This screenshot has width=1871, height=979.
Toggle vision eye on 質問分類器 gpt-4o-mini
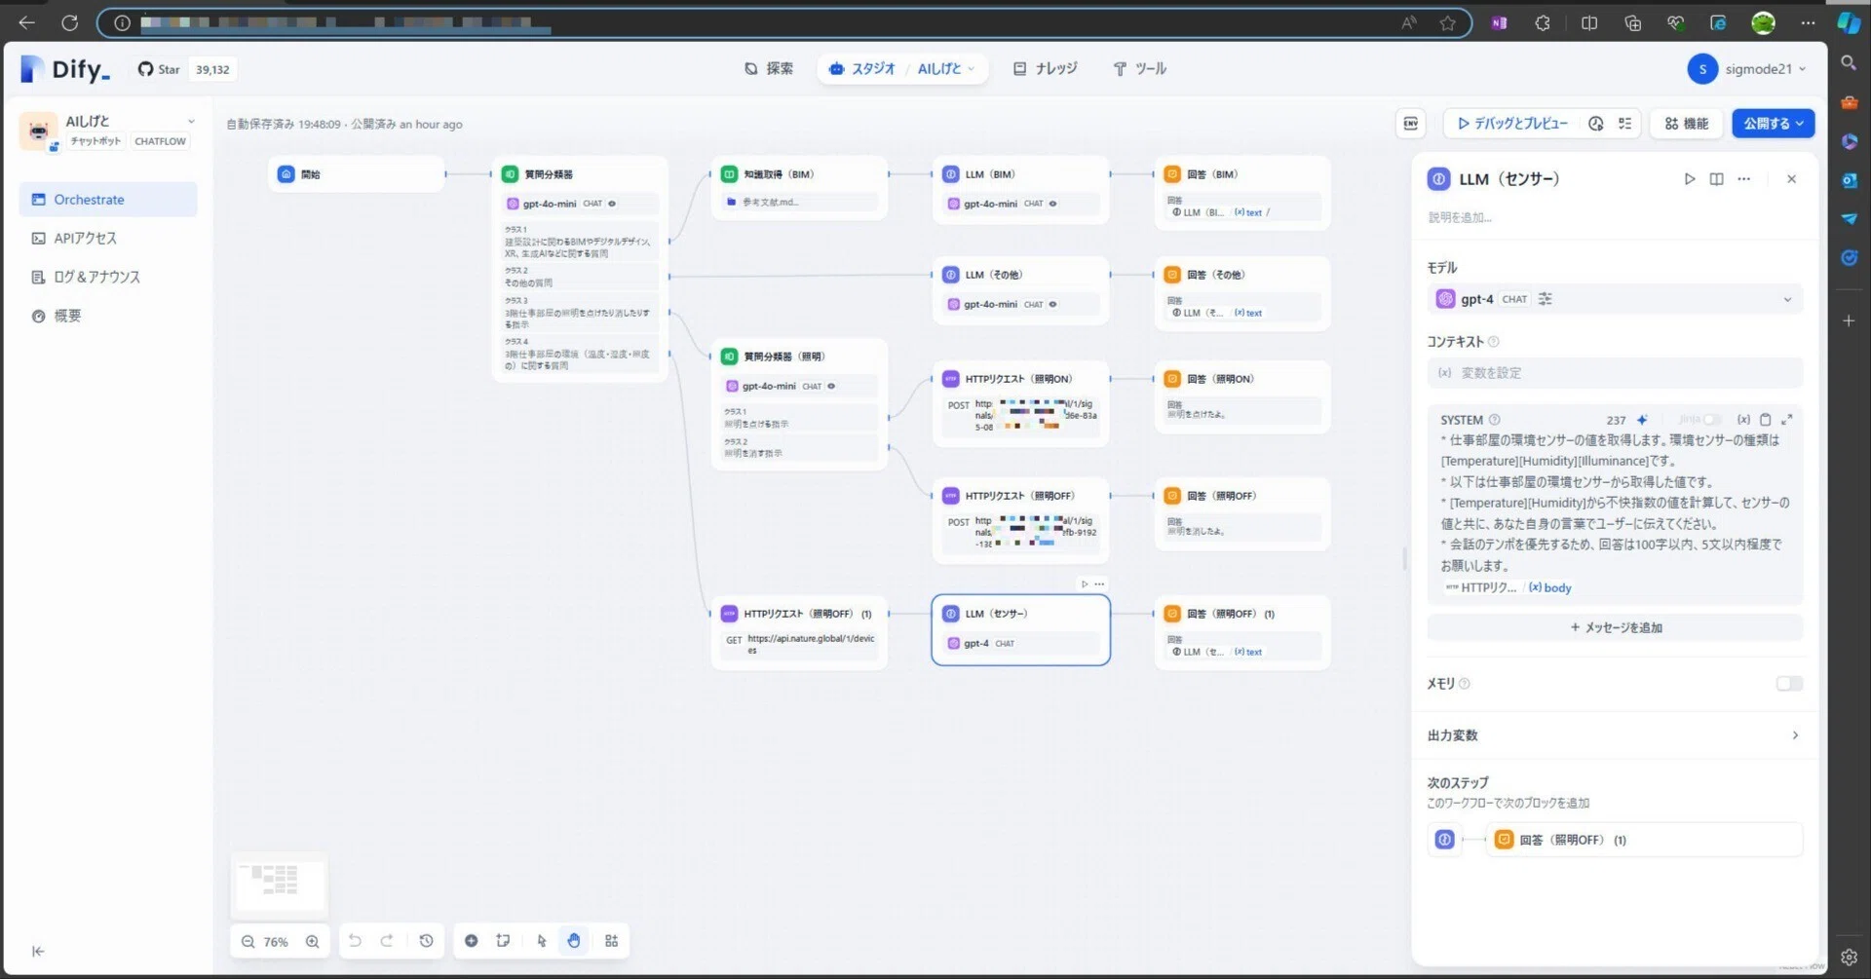pos(612,204)
